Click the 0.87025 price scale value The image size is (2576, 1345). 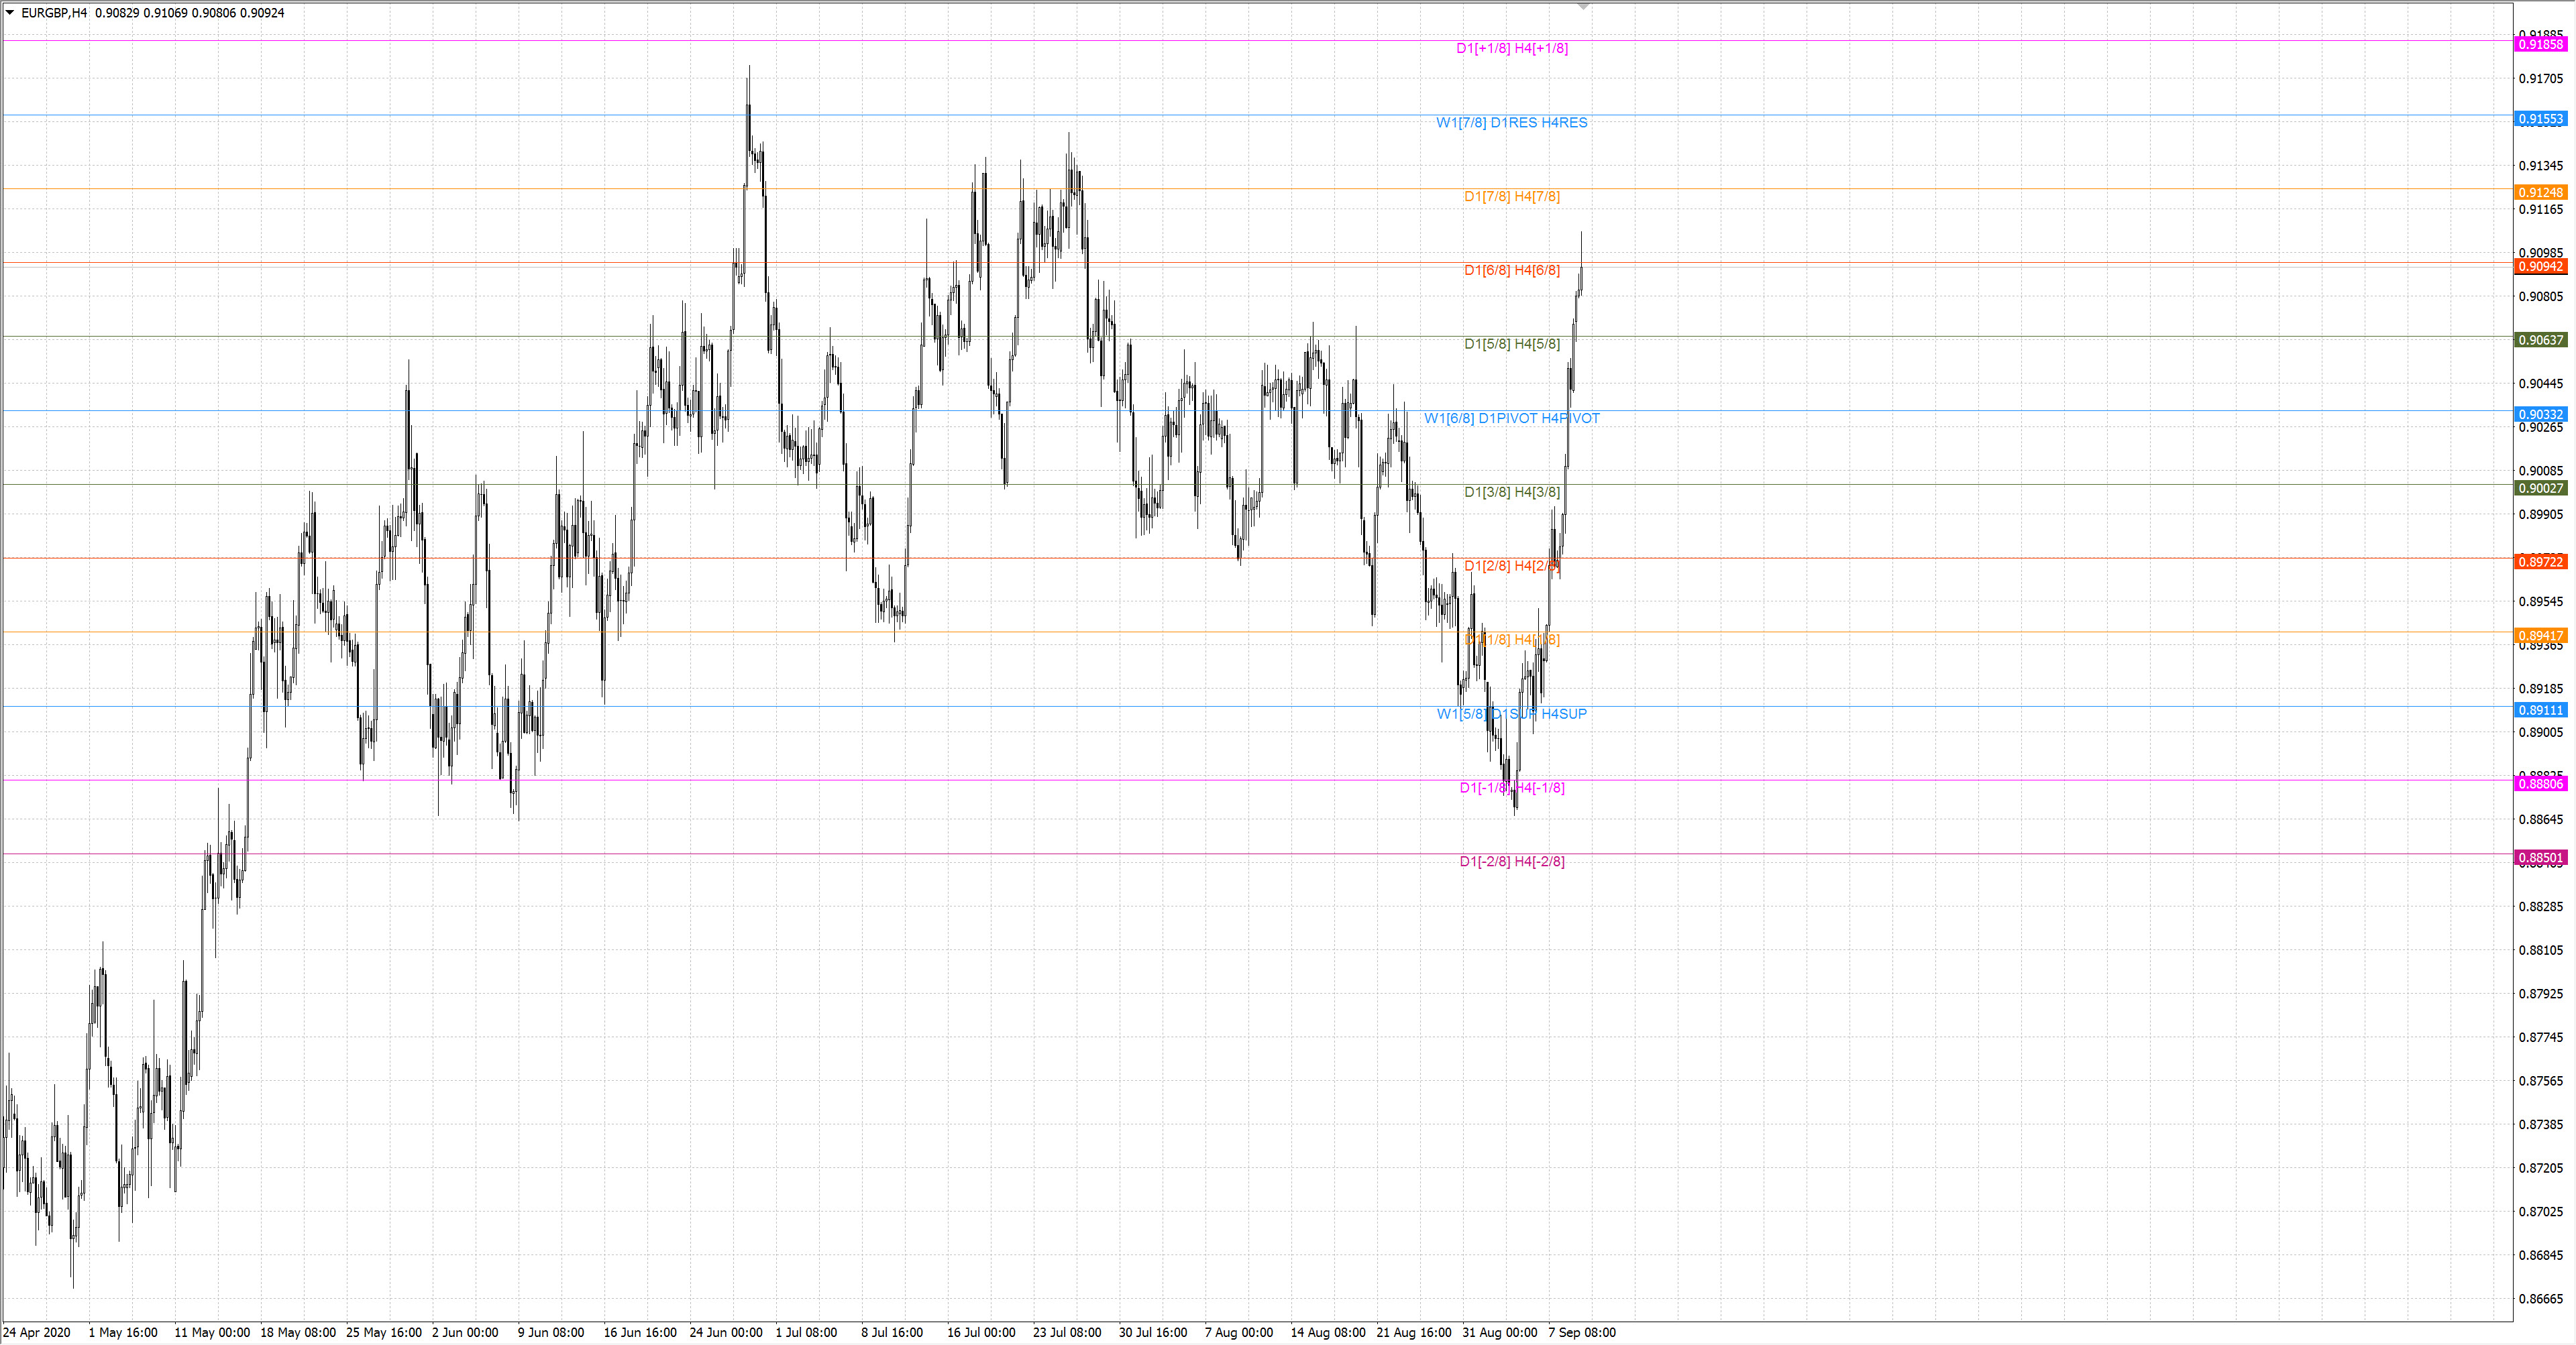(2540, 1212)
